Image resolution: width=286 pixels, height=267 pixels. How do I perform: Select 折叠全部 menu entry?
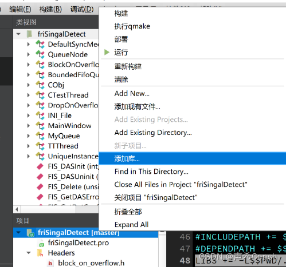point(193,212)
